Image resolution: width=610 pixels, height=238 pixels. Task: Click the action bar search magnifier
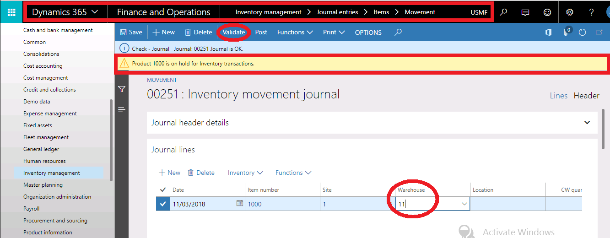[398, 32]
